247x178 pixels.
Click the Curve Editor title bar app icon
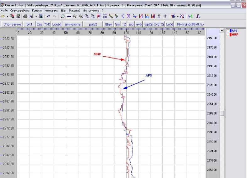click(2, 5)
